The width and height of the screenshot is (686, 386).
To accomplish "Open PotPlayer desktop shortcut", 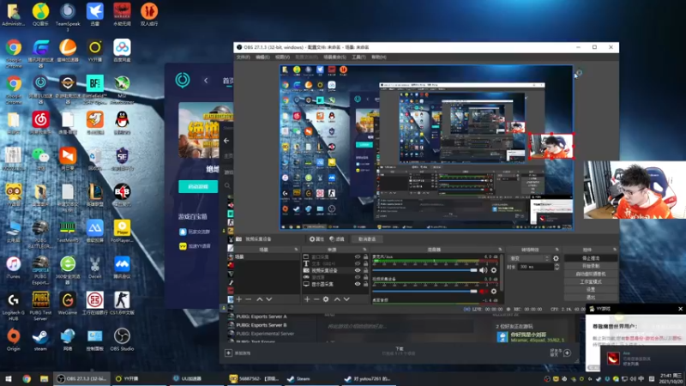I will [122, 231].
